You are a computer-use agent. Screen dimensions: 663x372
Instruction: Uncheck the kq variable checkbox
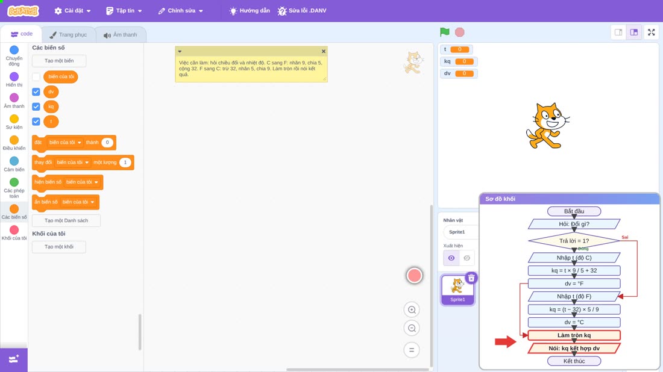point(36,107)
